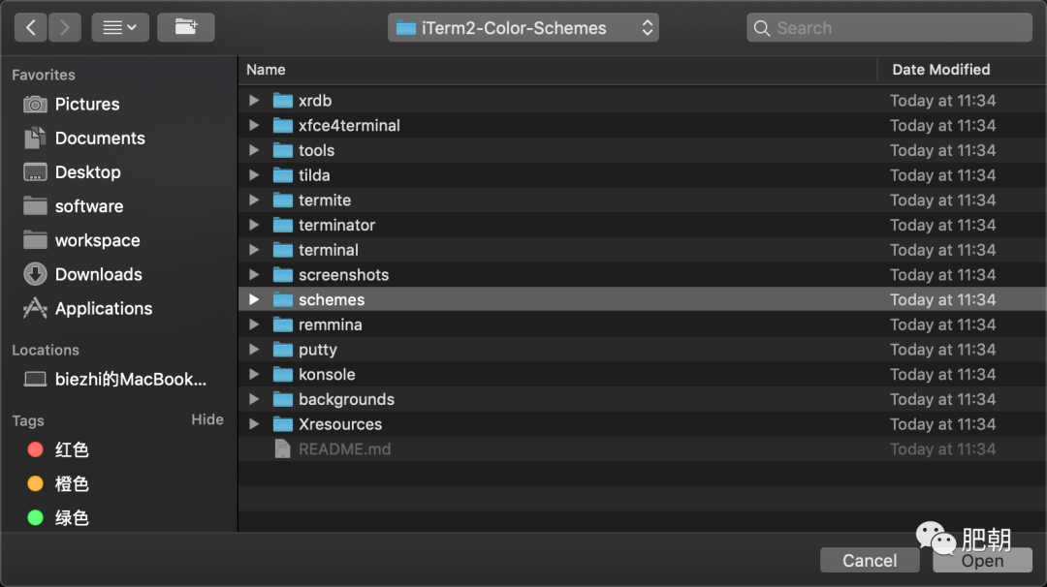The image size is (1047, 587).
Task: Expand the terminator folder triangle
Action: 254,225
